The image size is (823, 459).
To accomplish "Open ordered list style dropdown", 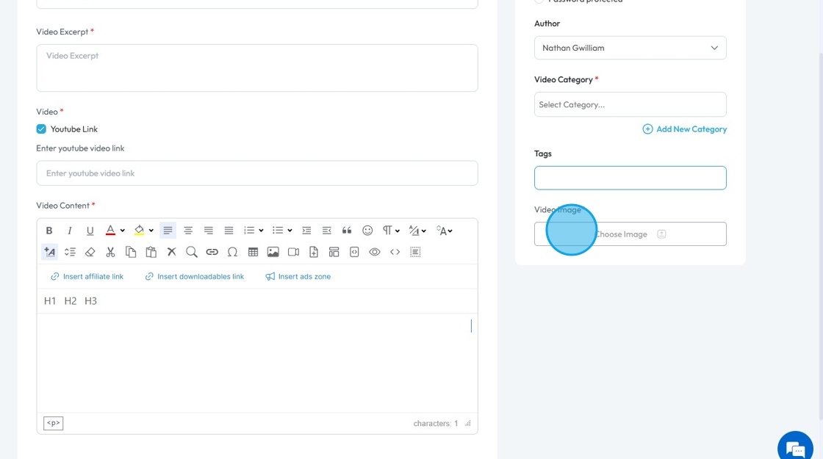I will 261,231.
